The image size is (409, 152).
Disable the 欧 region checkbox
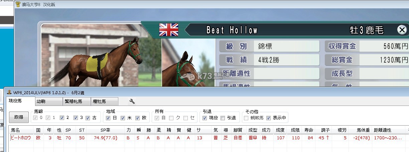138,118
